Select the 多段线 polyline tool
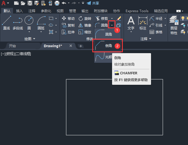Viewport: 188px width, 145px height. pos(18,23)
